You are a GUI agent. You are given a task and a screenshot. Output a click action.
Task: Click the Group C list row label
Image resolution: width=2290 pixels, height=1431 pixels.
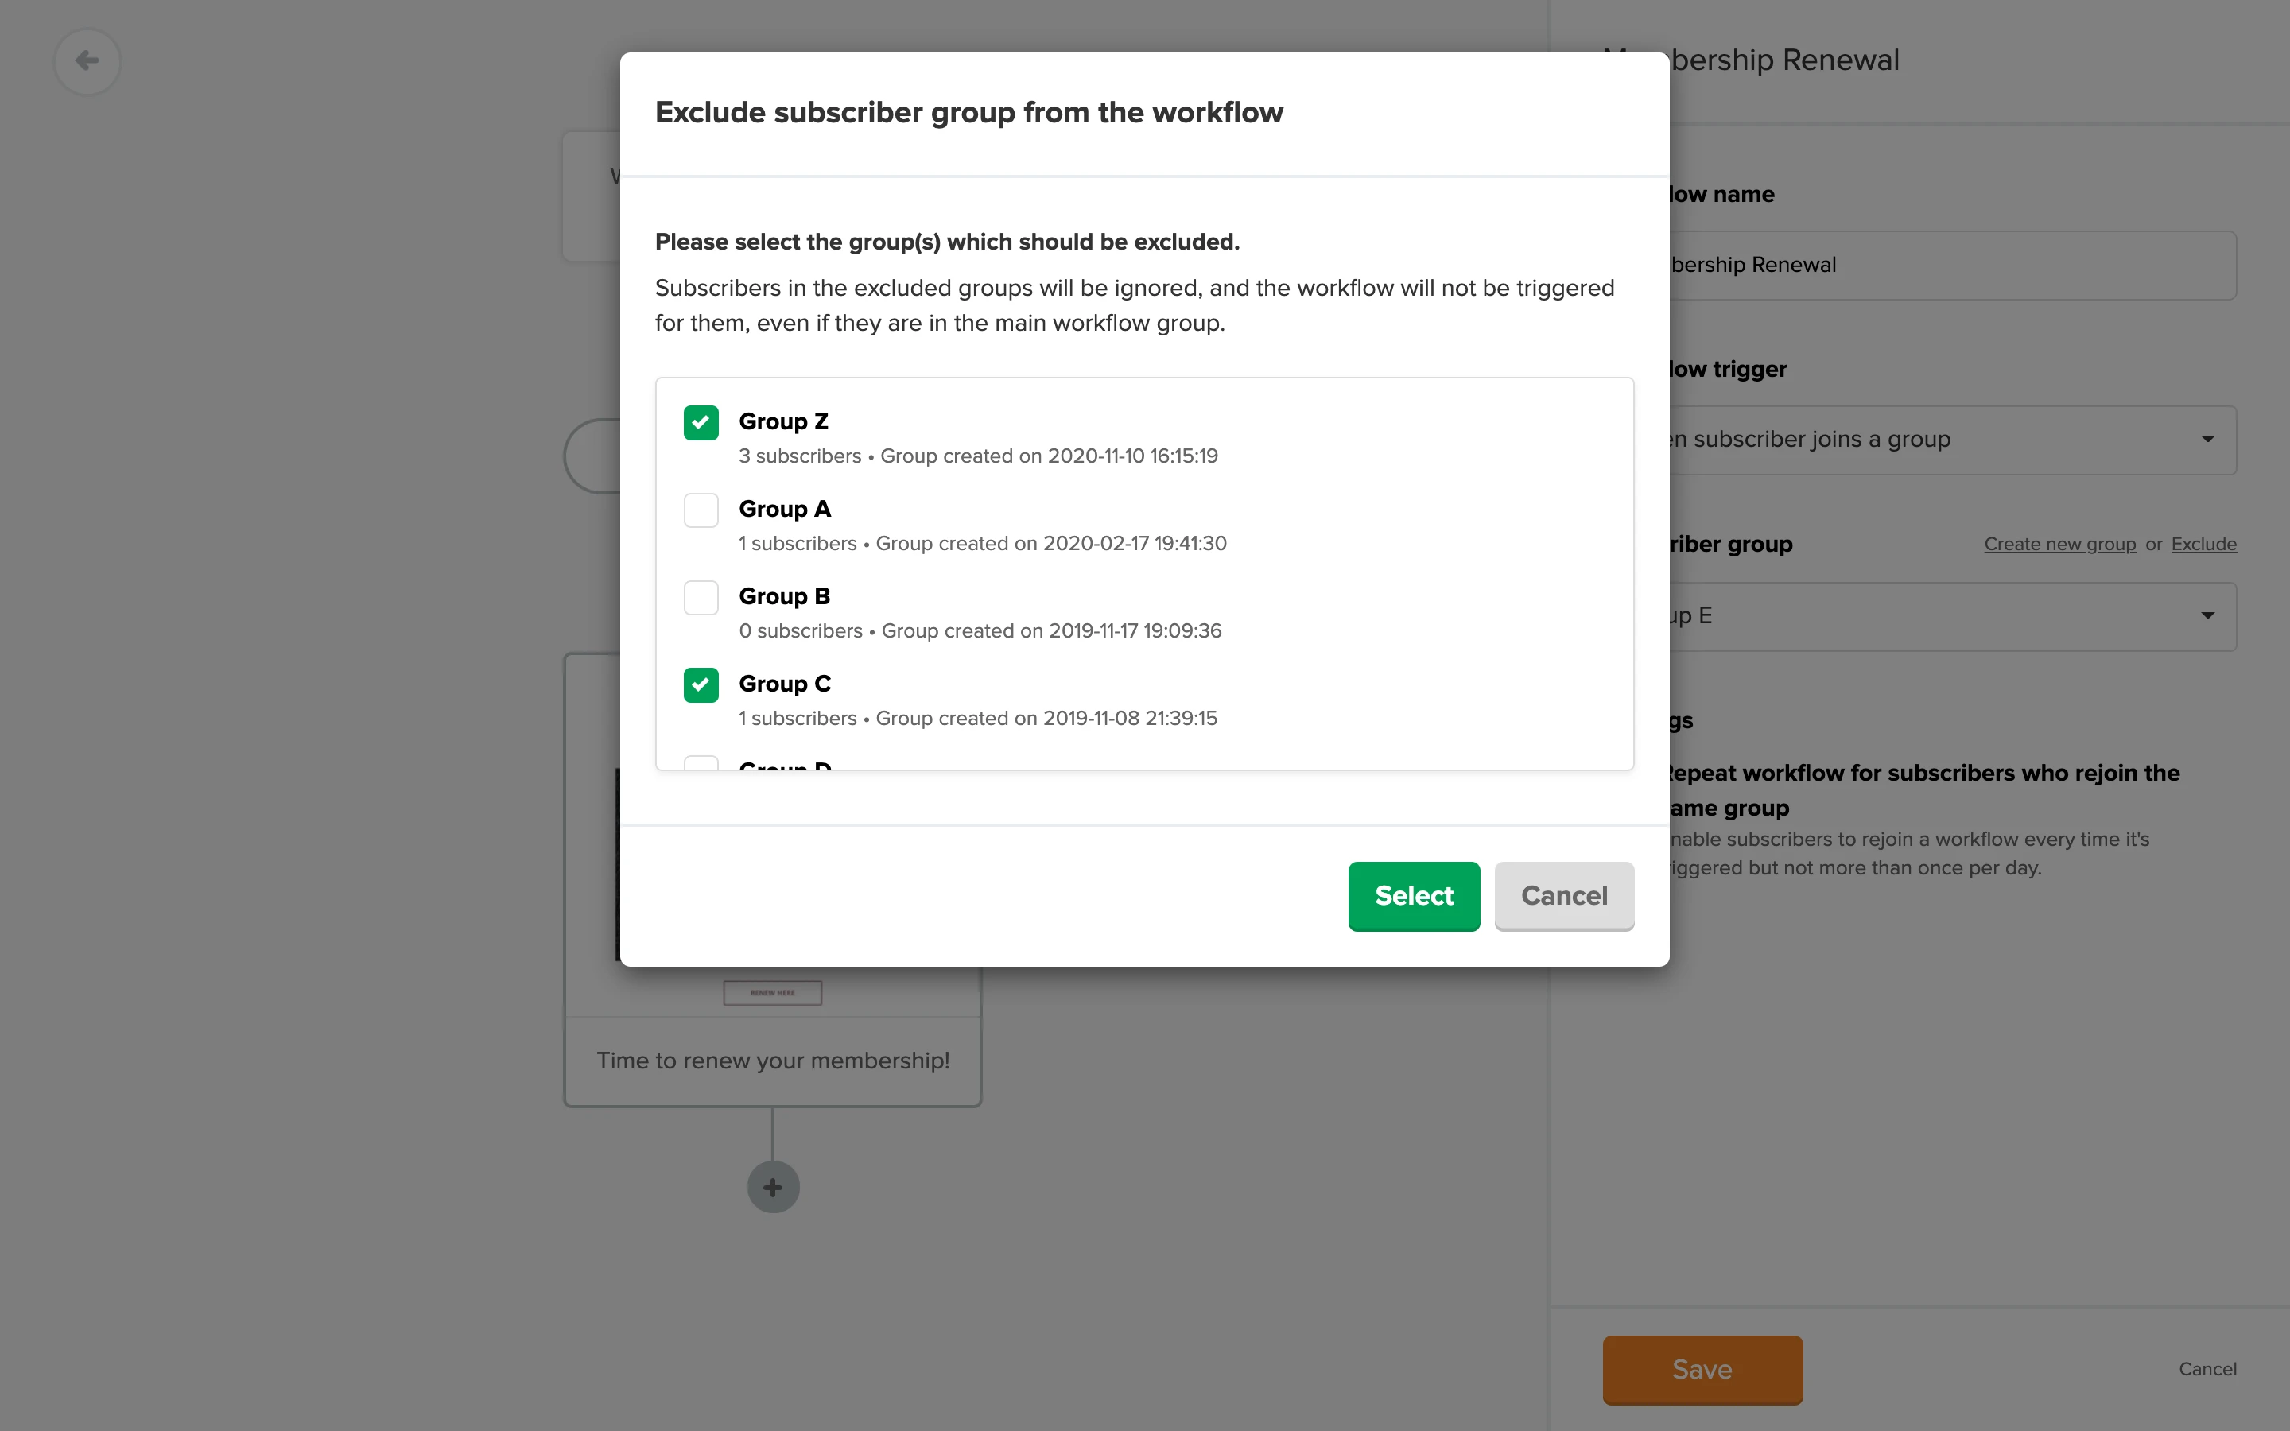click(x=785, y=684)
